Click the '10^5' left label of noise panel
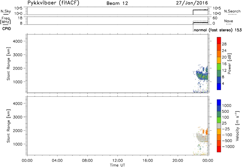This screenshot has width=242, height=167. [18, 8]
